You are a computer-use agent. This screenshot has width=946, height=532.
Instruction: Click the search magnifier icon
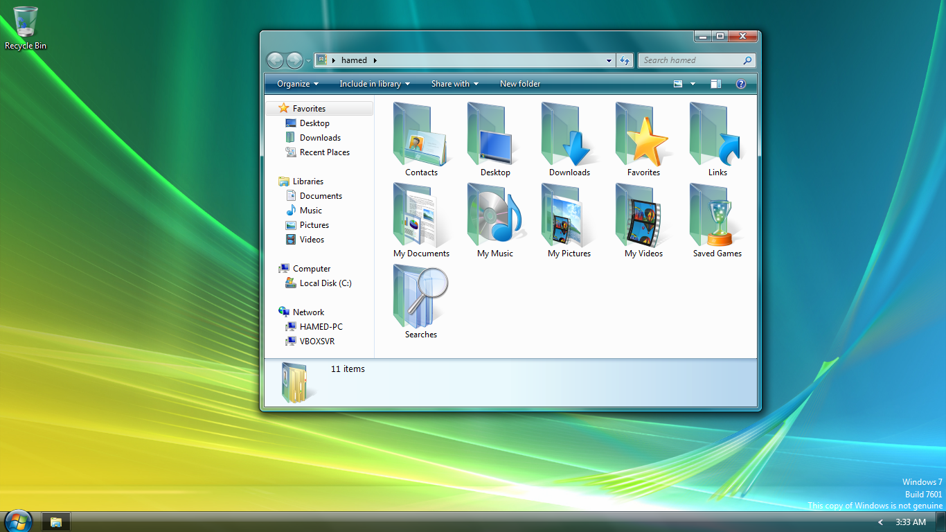[x=747, y=60]
